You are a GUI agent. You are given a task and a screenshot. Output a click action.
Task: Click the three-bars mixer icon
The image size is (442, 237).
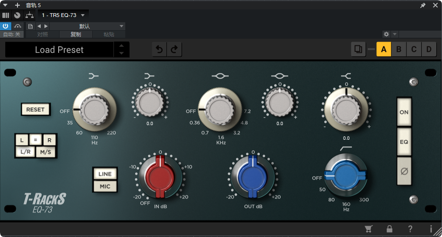click(6, 15)
